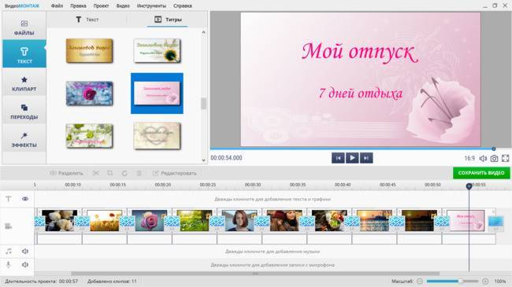Zoom in timeline with plus icon
The width and height of the screenshot is (512, 287).
click(x=485, y=281)
